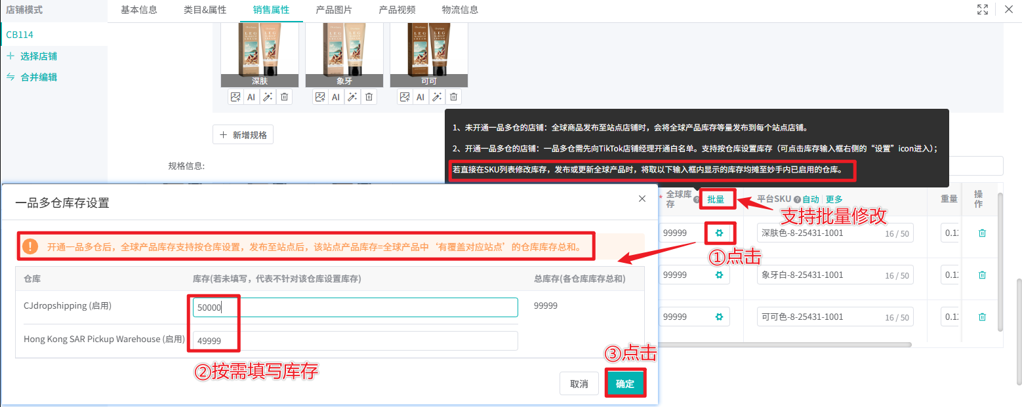Delete the 可可 variant image
The image size is (1022, 407).
click(453, 97)
